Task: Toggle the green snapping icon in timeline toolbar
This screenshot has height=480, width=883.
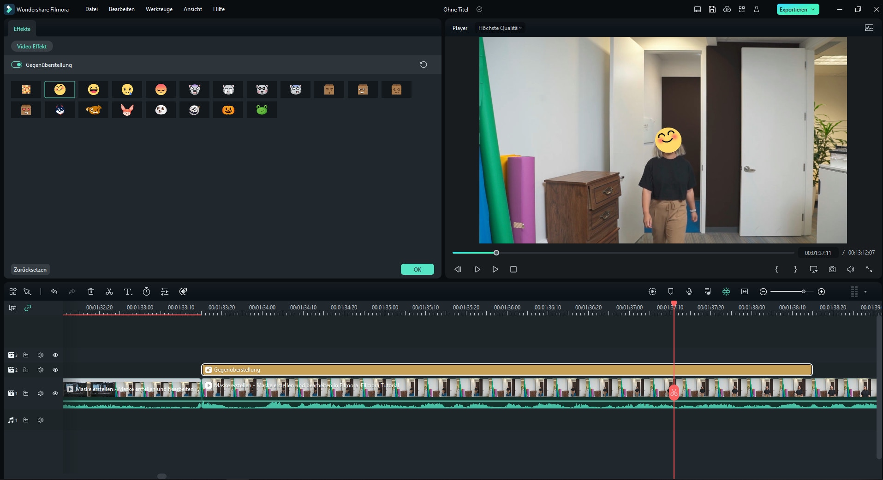Action: tap(726, 291)
